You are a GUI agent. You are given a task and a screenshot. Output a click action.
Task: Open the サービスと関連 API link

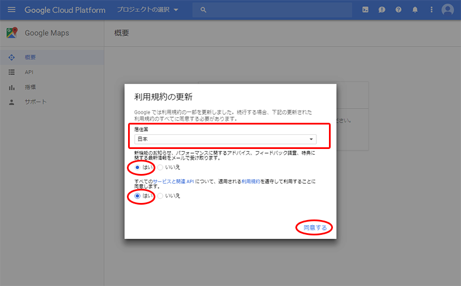coord(173,181)
